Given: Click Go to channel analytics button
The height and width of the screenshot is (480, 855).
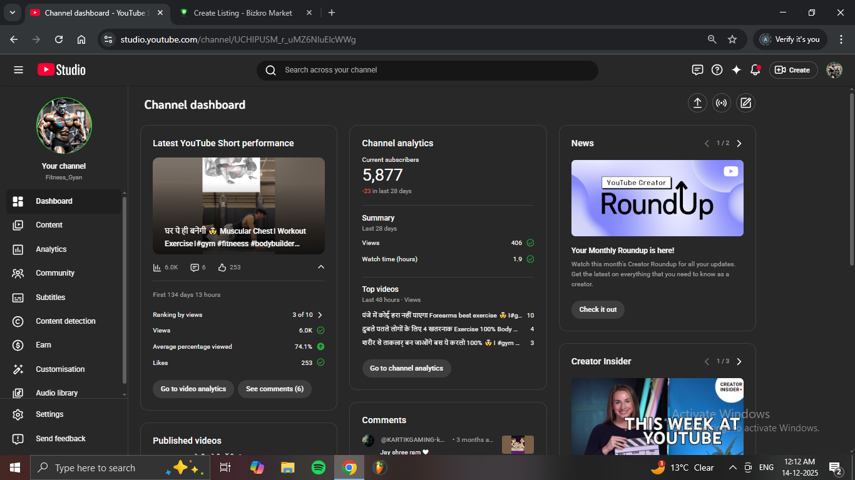Looking at the screenshot, I should click(x=406, y=368).
